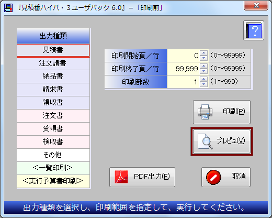Select <一覧印刷> list print option
This screenshot has height=218, width=272.
[x=53, y=168]
